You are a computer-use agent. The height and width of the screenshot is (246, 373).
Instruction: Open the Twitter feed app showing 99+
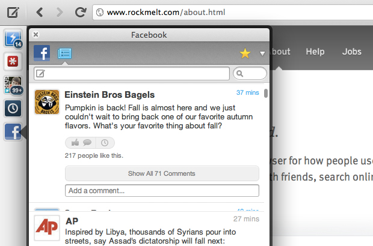[13, 85]
